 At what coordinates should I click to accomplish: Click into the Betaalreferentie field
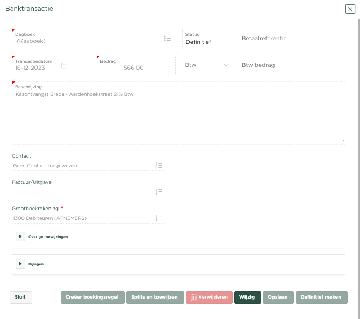292,39
